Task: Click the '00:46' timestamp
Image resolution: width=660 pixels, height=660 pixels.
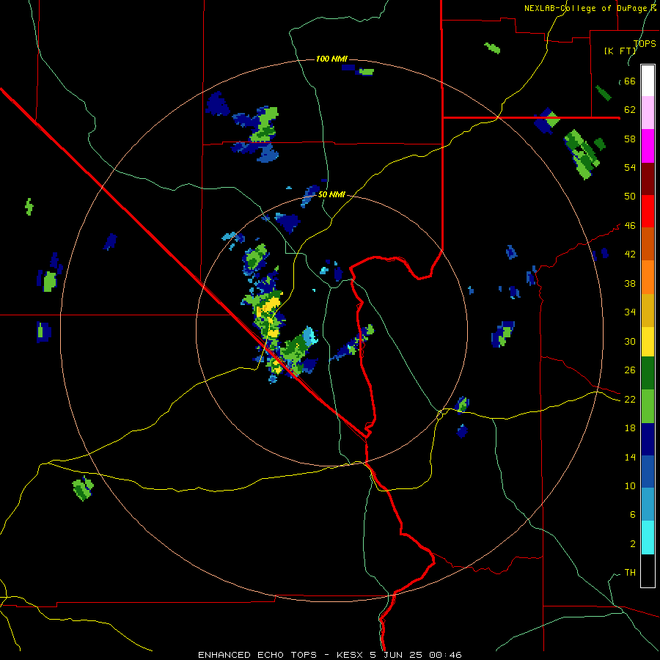Action: pyautogui.click(x=446, y=655)
